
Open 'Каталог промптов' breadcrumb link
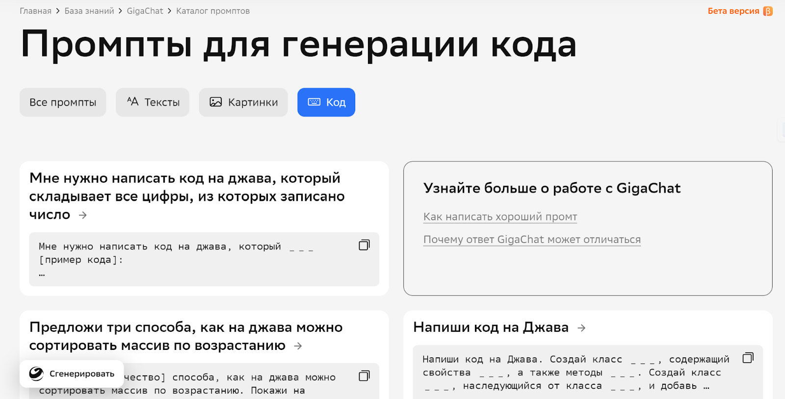point(213,11)
